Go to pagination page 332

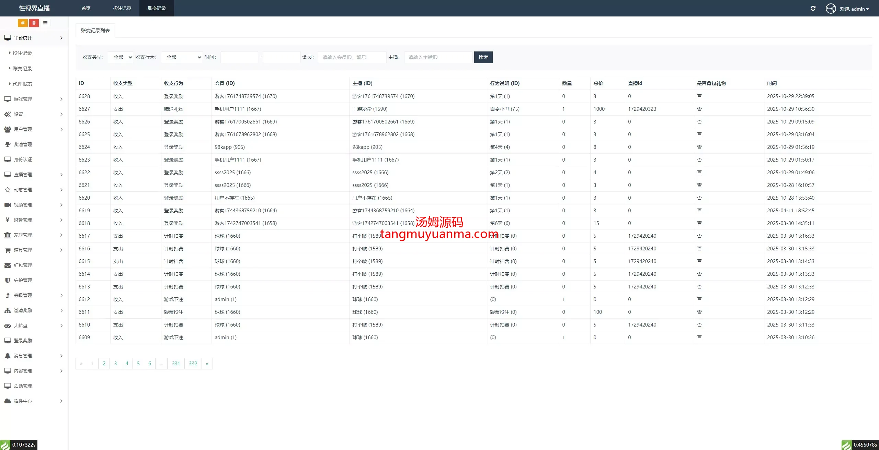193,364
